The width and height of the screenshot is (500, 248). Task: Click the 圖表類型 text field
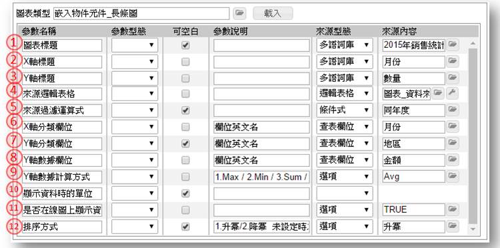(x=141, y=13)
